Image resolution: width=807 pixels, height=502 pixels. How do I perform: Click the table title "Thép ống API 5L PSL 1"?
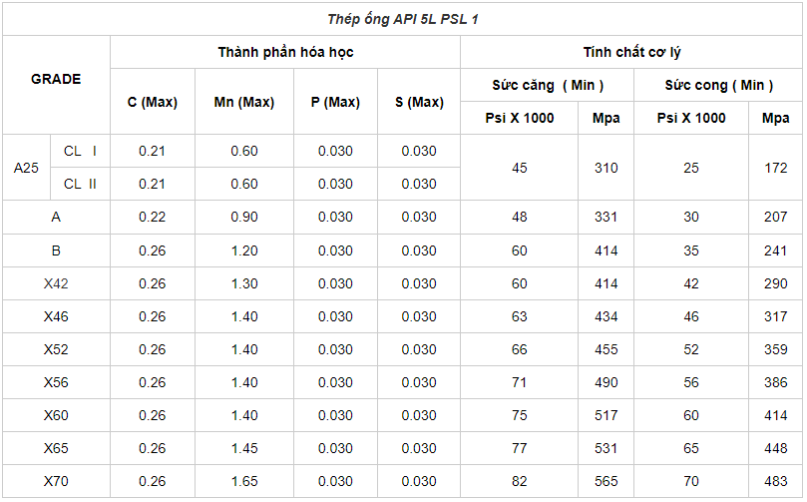[x=403, y=19]
